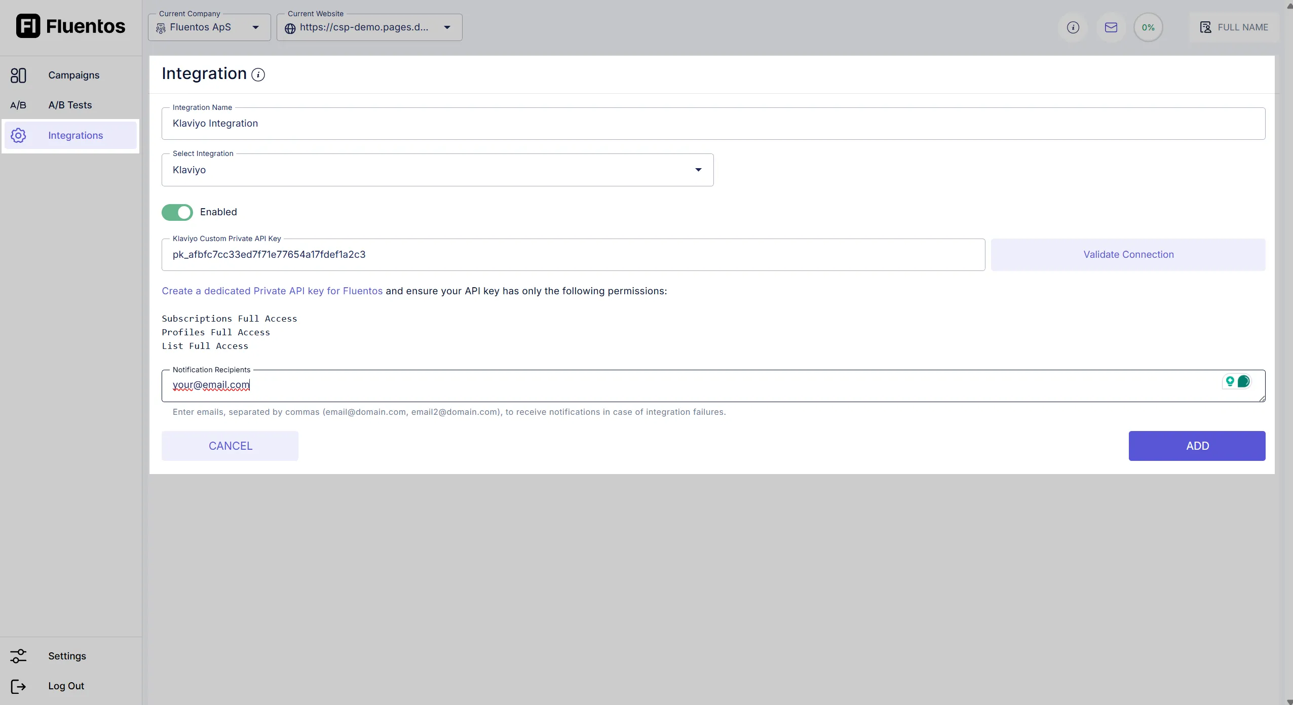The width and height of the screenshot is (1293, 705).
Task: Click Validate Connection button
Action: [x=1128, y=255]
